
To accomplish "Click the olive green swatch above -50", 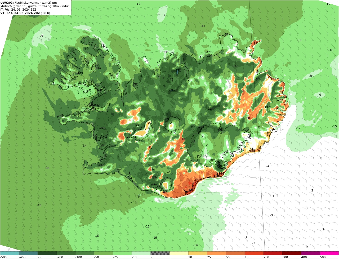I will [104, 253].
